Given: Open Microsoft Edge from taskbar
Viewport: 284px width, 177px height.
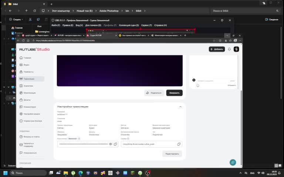Looking at the screenshot, I should [x=81, y=173].
